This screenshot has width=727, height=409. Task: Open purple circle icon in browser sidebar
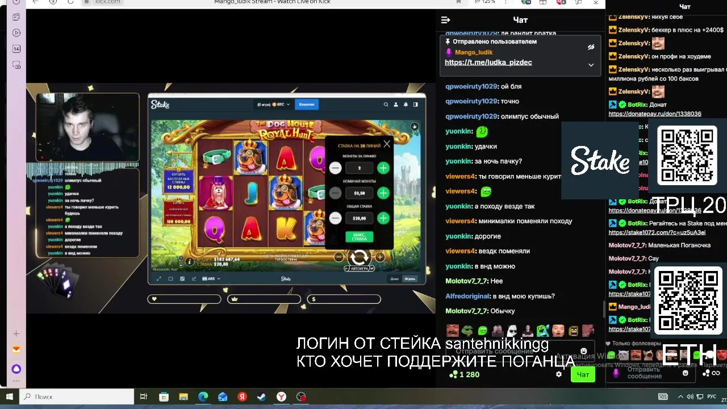click(16, 369)
